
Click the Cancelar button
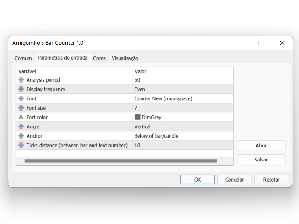click(235, 179)
